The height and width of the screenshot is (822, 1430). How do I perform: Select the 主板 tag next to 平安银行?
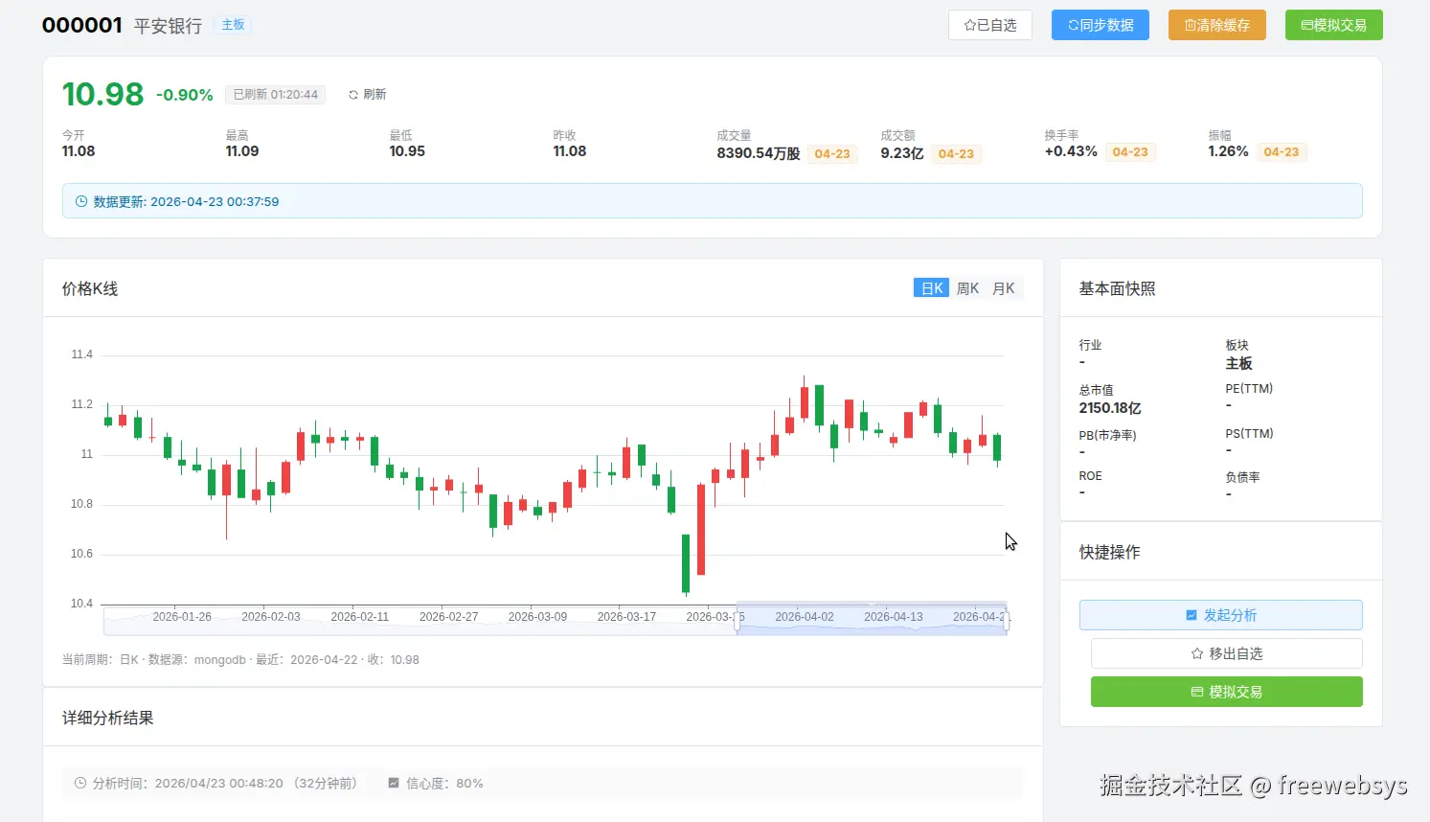[x=232, y=26]
